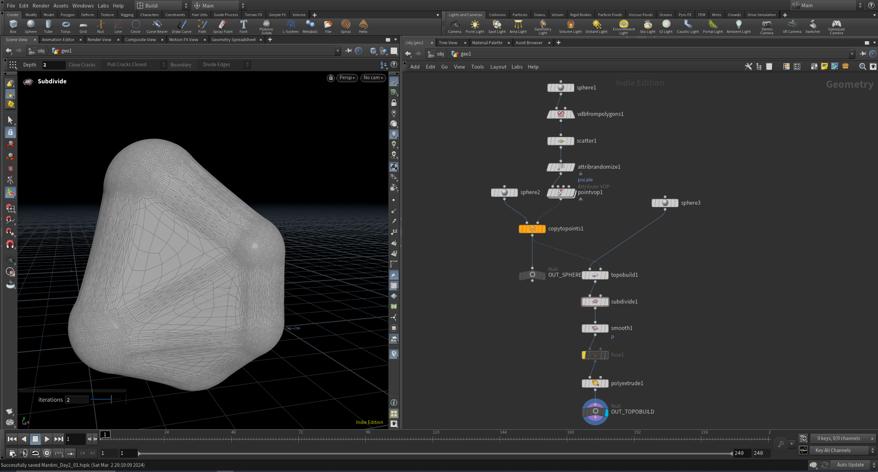Open the Build desktop dropdown

162,5
